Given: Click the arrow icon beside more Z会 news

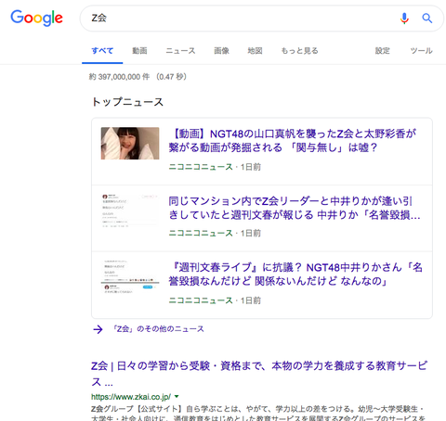Looking at the screenshot, I should click(x=98, y=329).
